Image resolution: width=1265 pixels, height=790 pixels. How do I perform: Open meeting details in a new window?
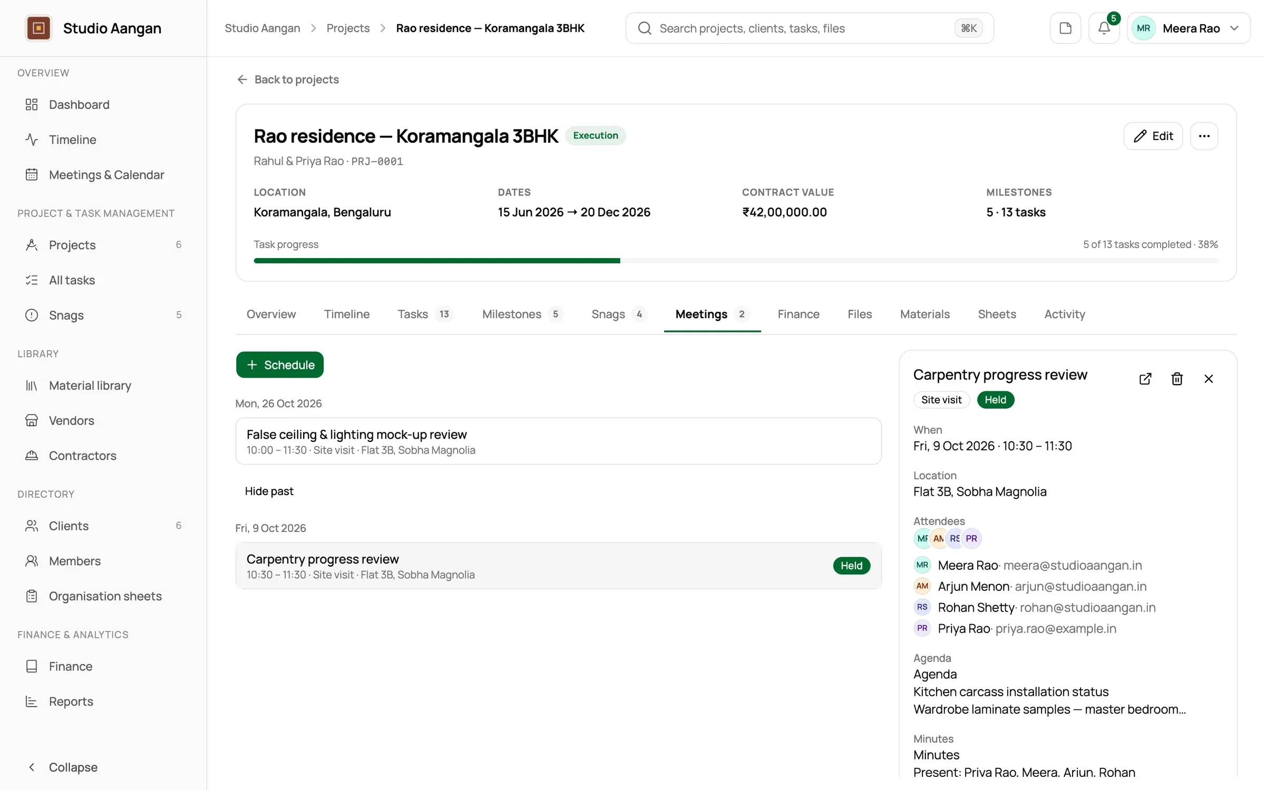pyautogui.click(x=1145, y=379)
